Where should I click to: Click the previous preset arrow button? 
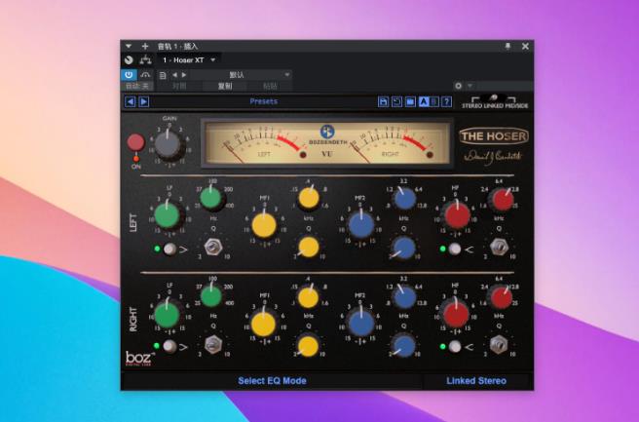130,101
